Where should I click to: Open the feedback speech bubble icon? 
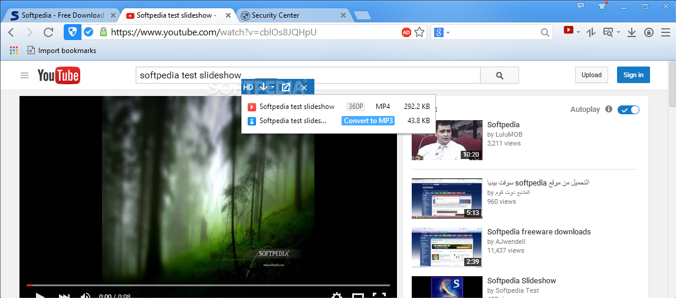coord(580,6)
